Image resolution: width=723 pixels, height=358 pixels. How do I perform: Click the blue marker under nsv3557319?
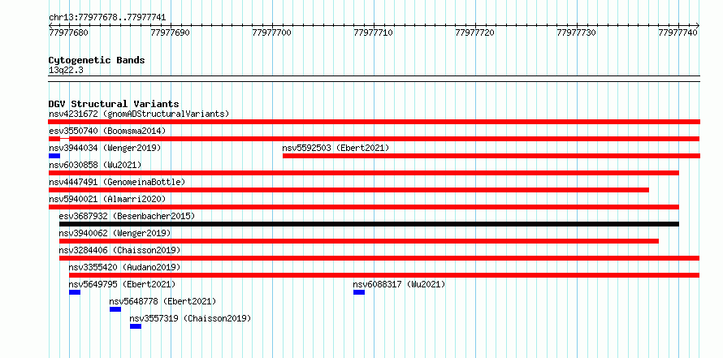click(136, 326)
